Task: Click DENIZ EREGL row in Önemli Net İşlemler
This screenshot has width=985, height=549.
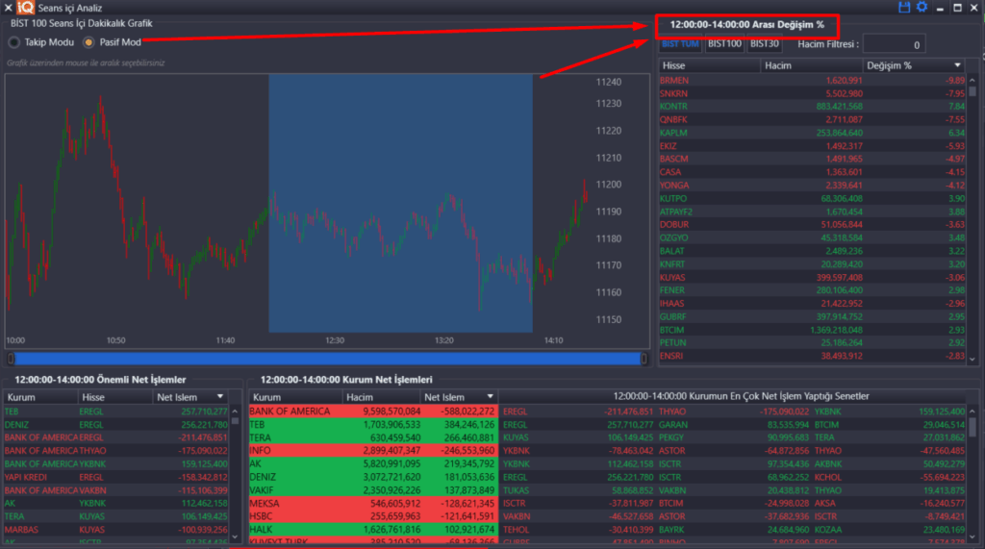Action: pos(116,425)
